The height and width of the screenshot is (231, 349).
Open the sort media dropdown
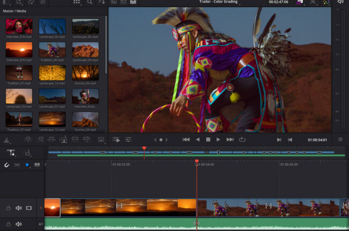click(x=102, y=2)
